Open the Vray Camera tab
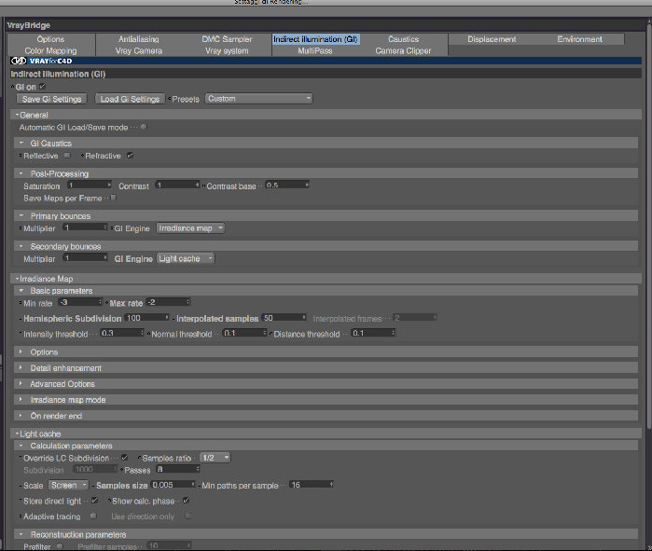 [x=138, y=50]
